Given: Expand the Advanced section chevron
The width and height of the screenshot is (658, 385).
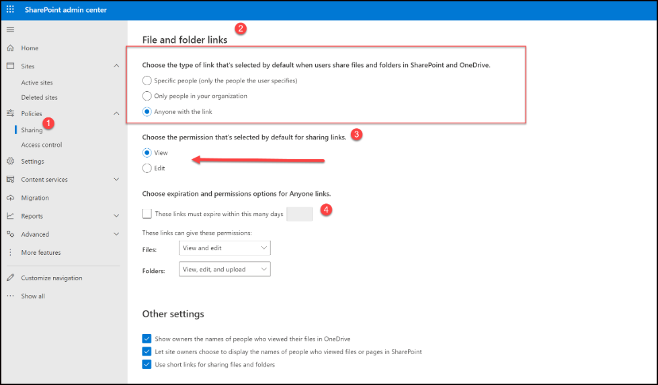Looking at the screenshot, I should pyautogui.click(x=116, y=234).
